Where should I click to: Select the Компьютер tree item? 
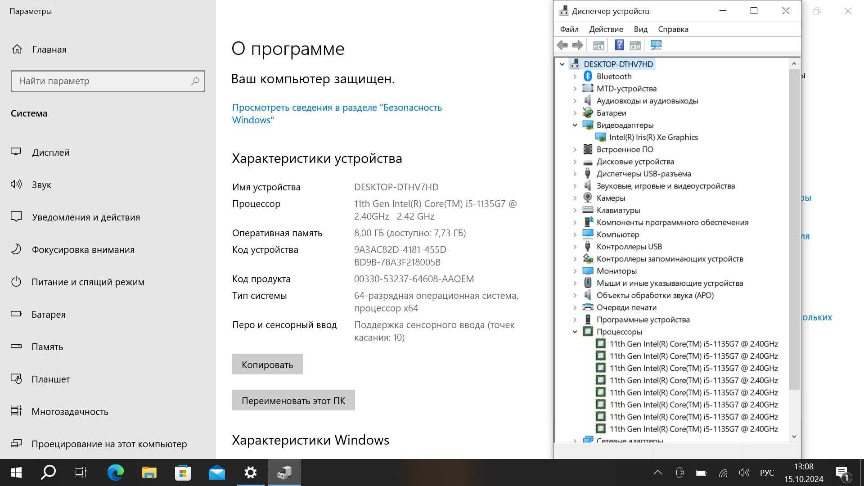click(617, 234)
